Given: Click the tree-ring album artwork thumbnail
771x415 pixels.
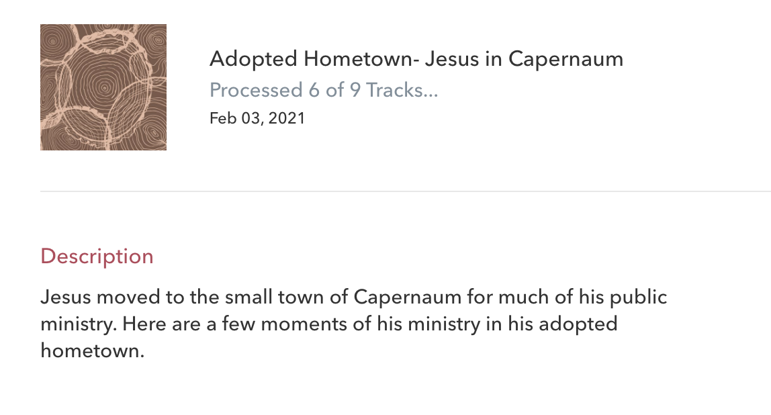Looking at the screenshot, I should [x=103, y=87].
